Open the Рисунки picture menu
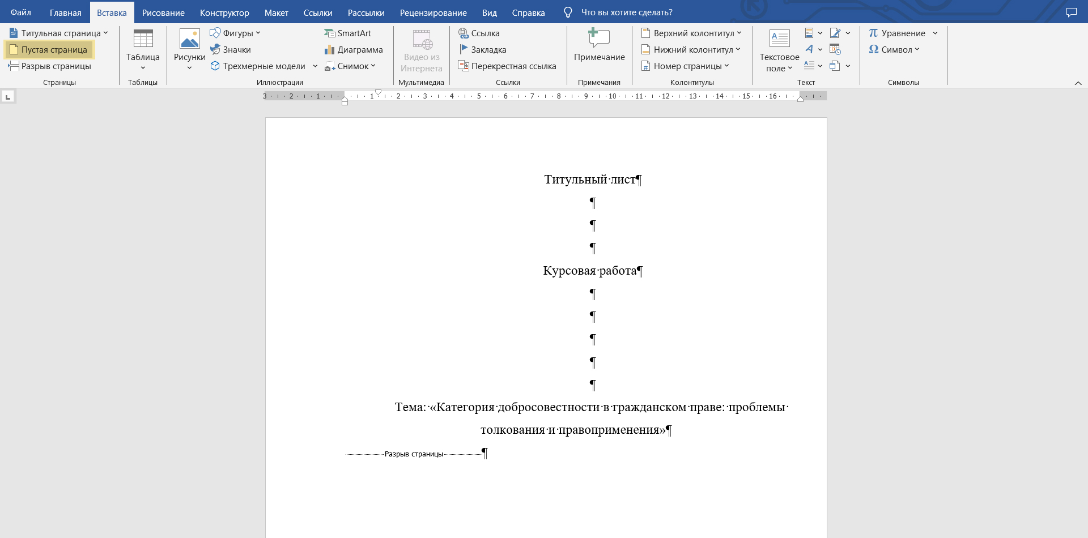Image resolution: width=1088 pixels, height=538 pixels. point(189,50)
